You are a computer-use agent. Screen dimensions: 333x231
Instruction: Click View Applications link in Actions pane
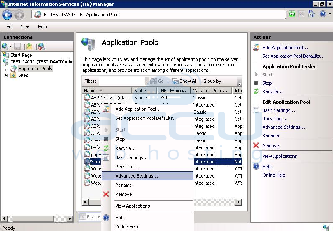280,156
